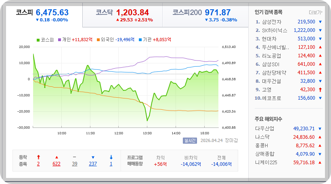Click the 전체 value -14,006억
Viewport: 331px width, 184px height.
(222, 164)
